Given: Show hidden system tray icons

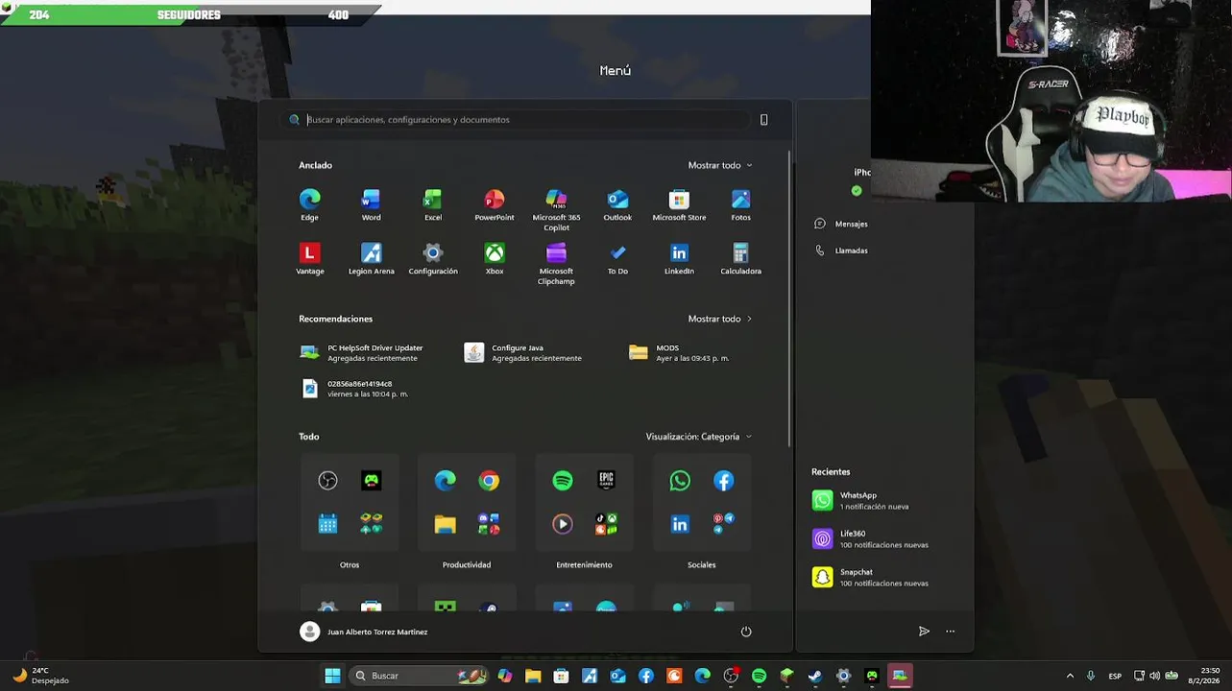Looking at the screenshot, I should [x=1070, y=676].
